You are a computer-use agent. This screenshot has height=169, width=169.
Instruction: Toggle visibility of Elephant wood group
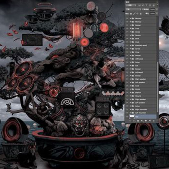(x=127, y=45)
